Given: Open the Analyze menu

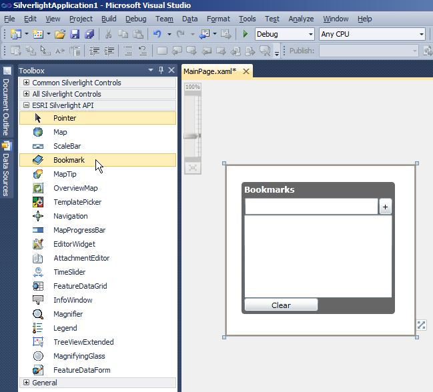Looking at the screenshot, I should (x=301, y=19).
